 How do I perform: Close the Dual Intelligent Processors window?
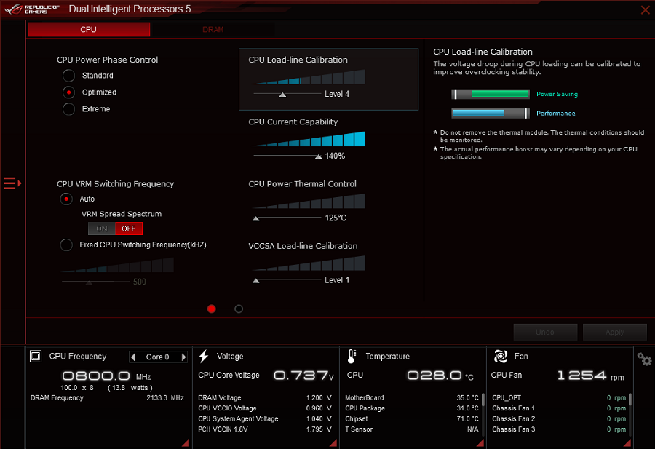[645, 9]
